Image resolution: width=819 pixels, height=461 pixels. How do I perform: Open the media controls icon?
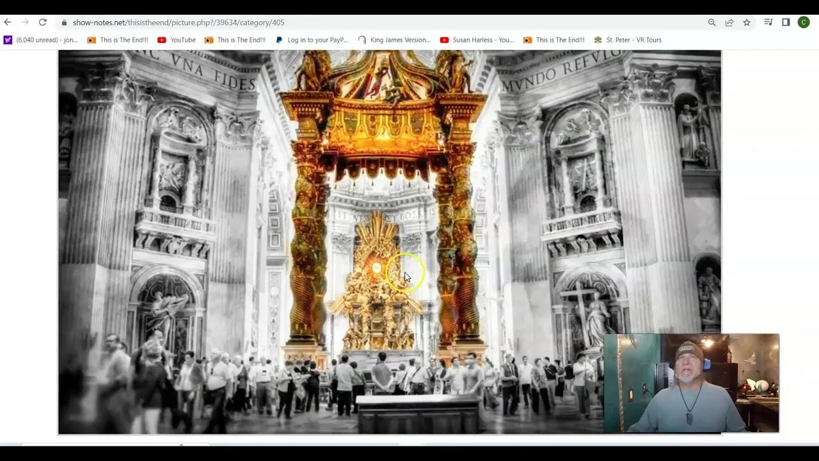pyautogui.click(x=768, y=22)
